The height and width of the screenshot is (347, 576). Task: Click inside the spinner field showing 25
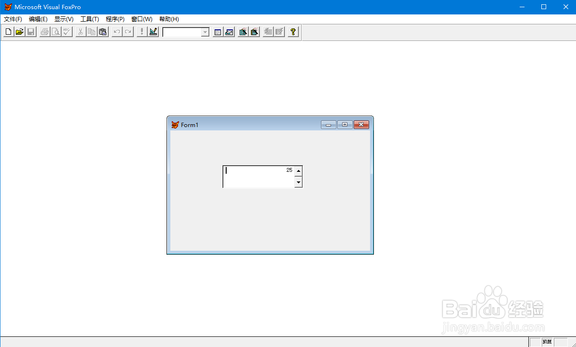[x=259, y=177]
